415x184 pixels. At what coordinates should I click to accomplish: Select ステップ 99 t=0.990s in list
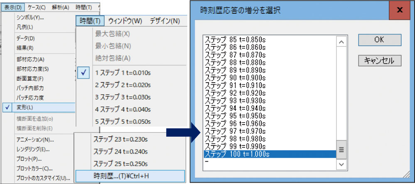270,146
